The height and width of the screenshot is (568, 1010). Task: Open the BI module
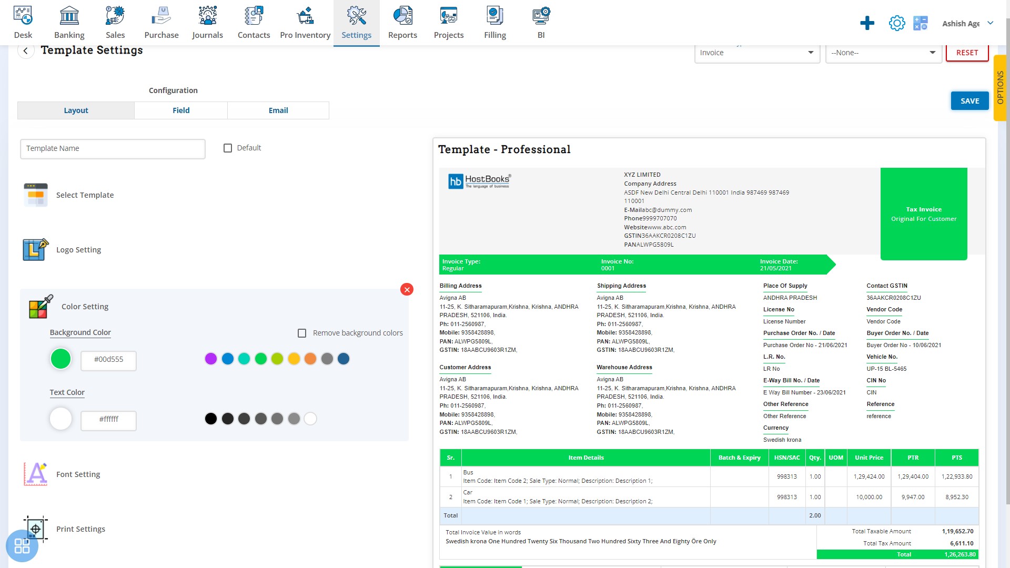pyautogui.click(x=541, y=22)
